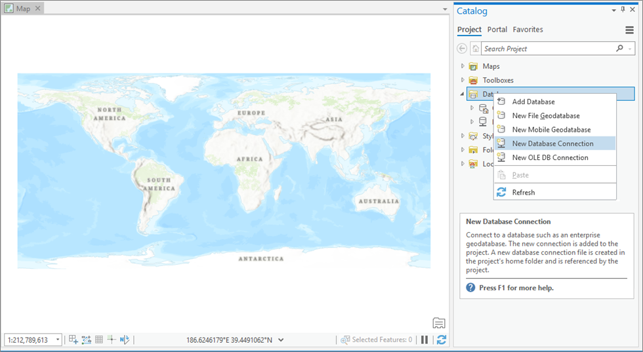Screen dimensions: 643x352
Task: Open coordinate display format dropdown
Action: [x=281, y=340]
